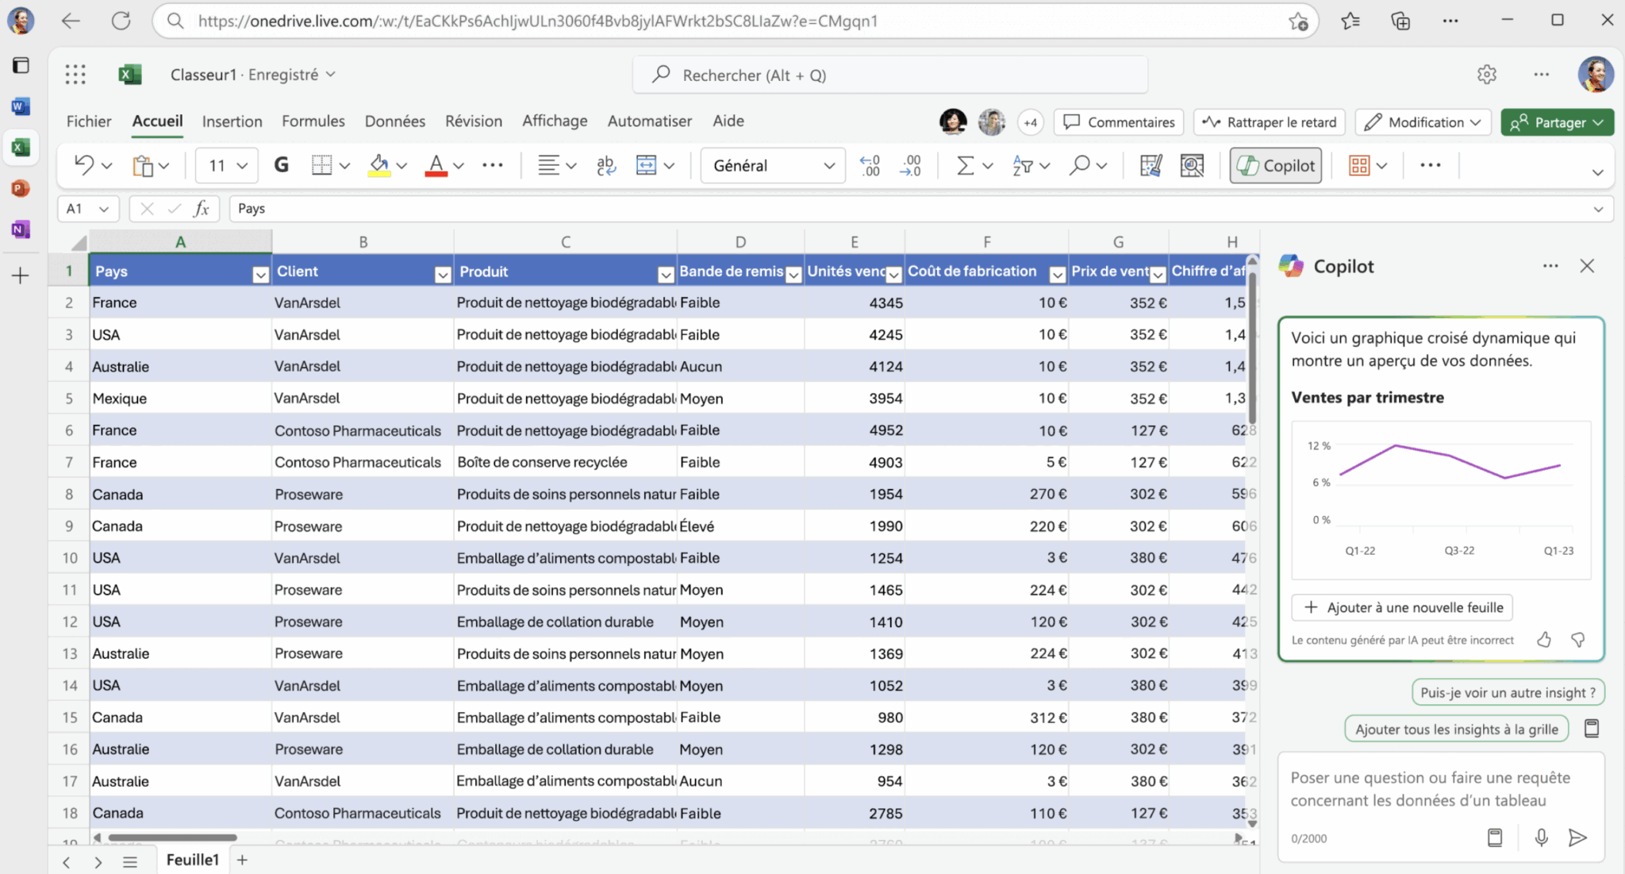
Task: Click the conditional formatting red grid icon
Action: (x=1359, y=165)
